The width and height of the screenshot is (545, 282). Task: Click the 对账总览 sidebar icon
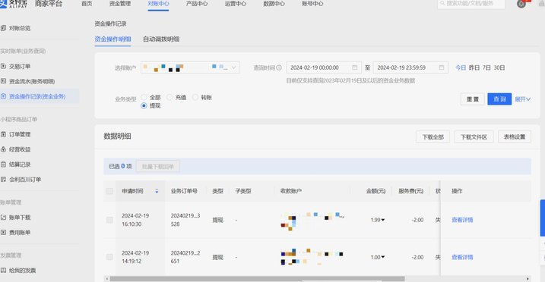4,28
